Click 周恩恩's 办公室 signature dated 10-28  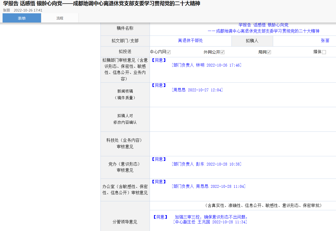[208, 186]
